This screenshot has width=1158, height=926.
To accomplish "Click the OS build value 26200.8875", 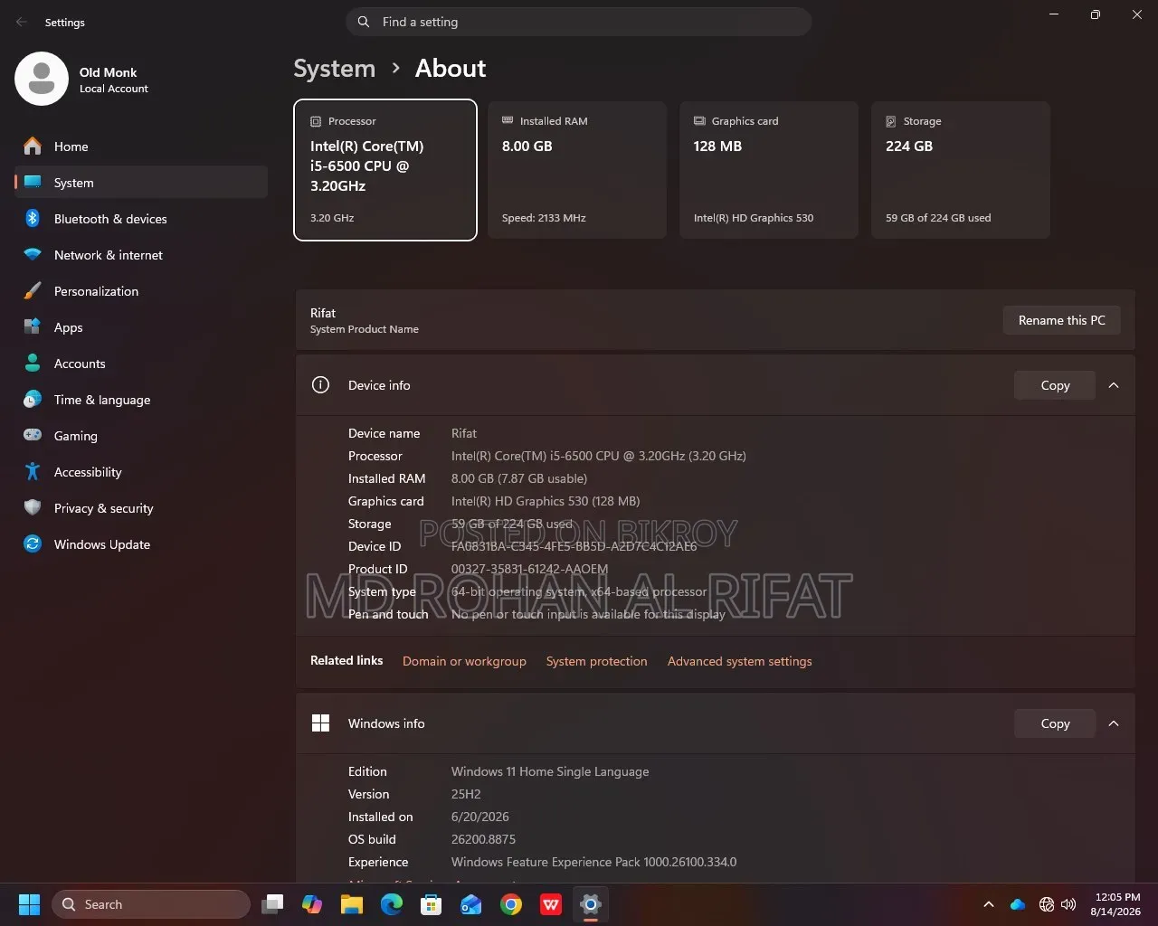I will [484, 839].
